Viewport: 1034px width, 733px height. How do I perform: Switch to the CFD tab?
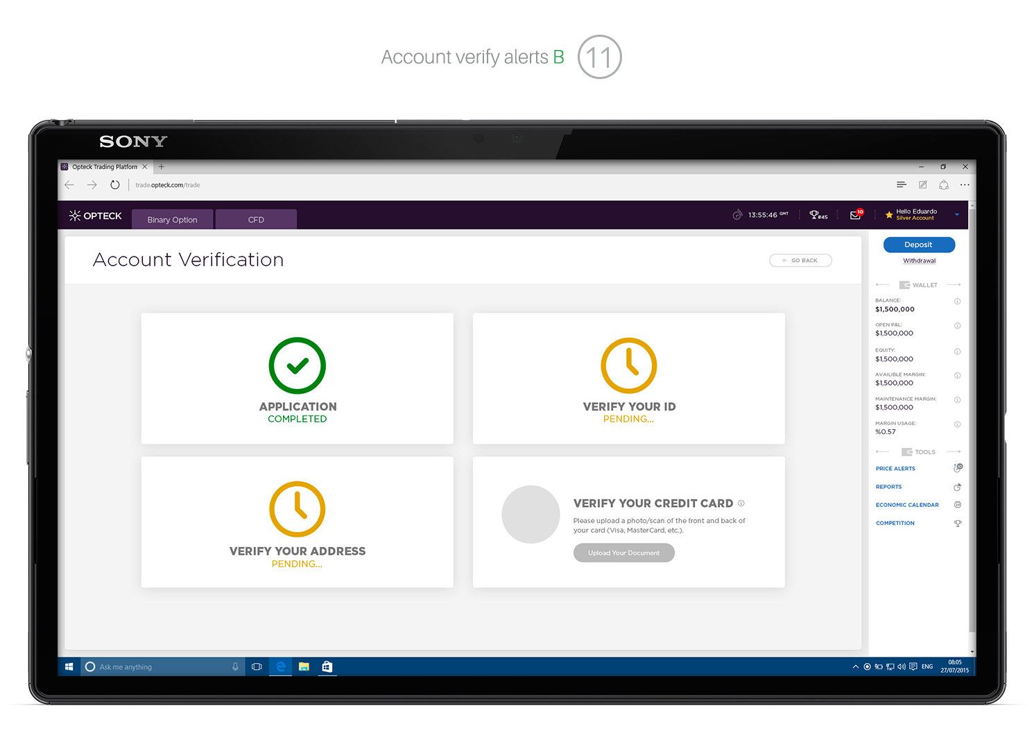point(256,219)
